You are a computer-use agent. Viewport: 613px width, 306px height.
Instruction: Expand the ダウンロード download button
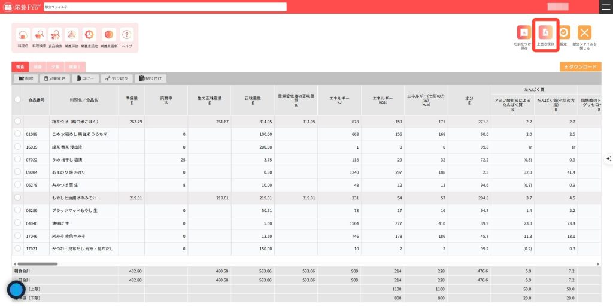[x=580, y=67]
